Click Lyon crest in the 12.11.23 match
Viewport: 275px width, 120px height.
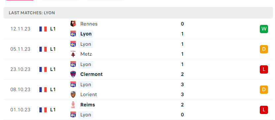pyautogui.click(x=73, y=34)
